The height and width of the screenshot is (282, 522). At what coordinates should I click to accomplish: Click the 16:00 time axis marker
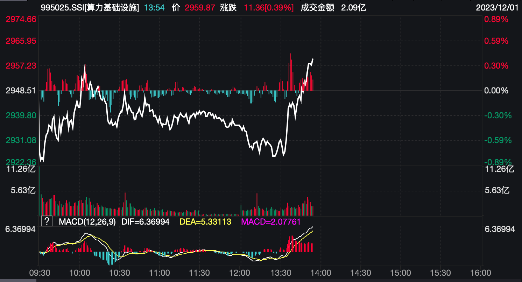tap(480, 273)
